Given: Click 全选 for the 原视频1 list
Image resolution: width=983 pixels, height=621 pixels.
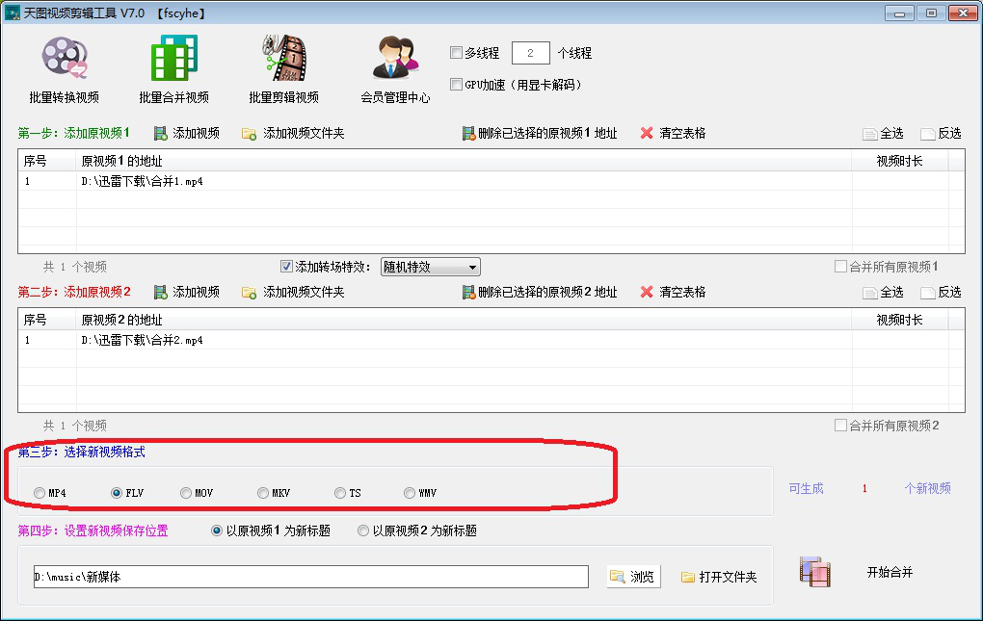Looking at the screenshot, I should pos(884,133).
